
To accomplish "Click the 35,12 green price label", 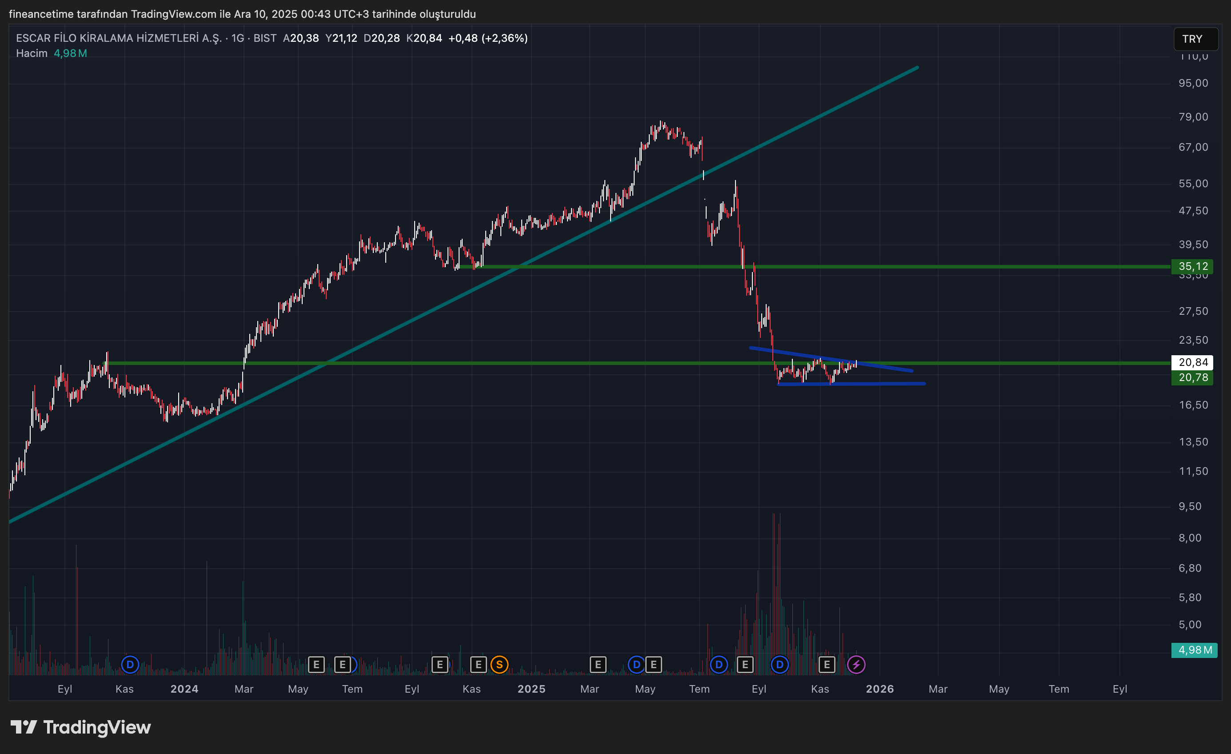I will click(1192, 266).
